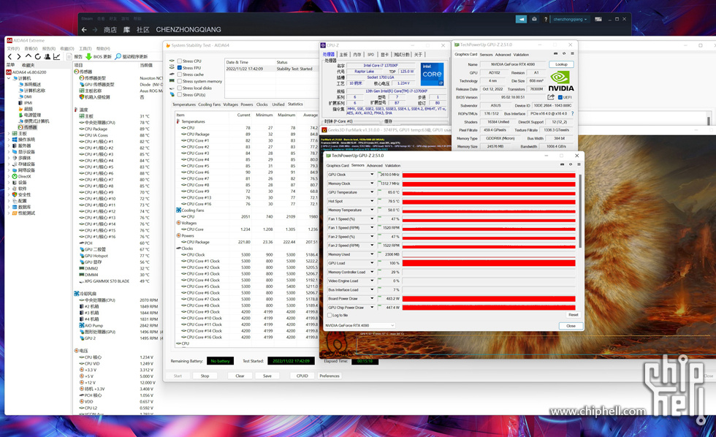Click the NVIDIA logo in GPU-Z
This screenshot has width=716, height=437.
560,80
